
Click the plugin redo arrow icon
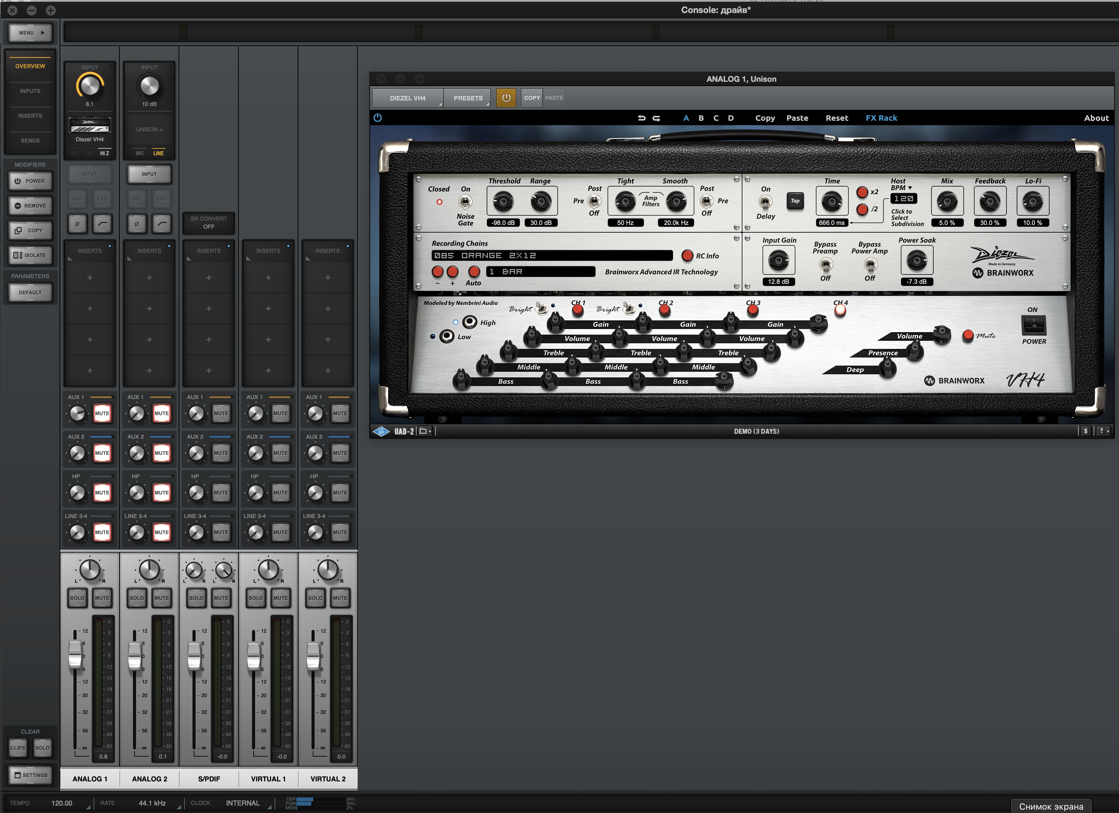(x=657, y=118)
